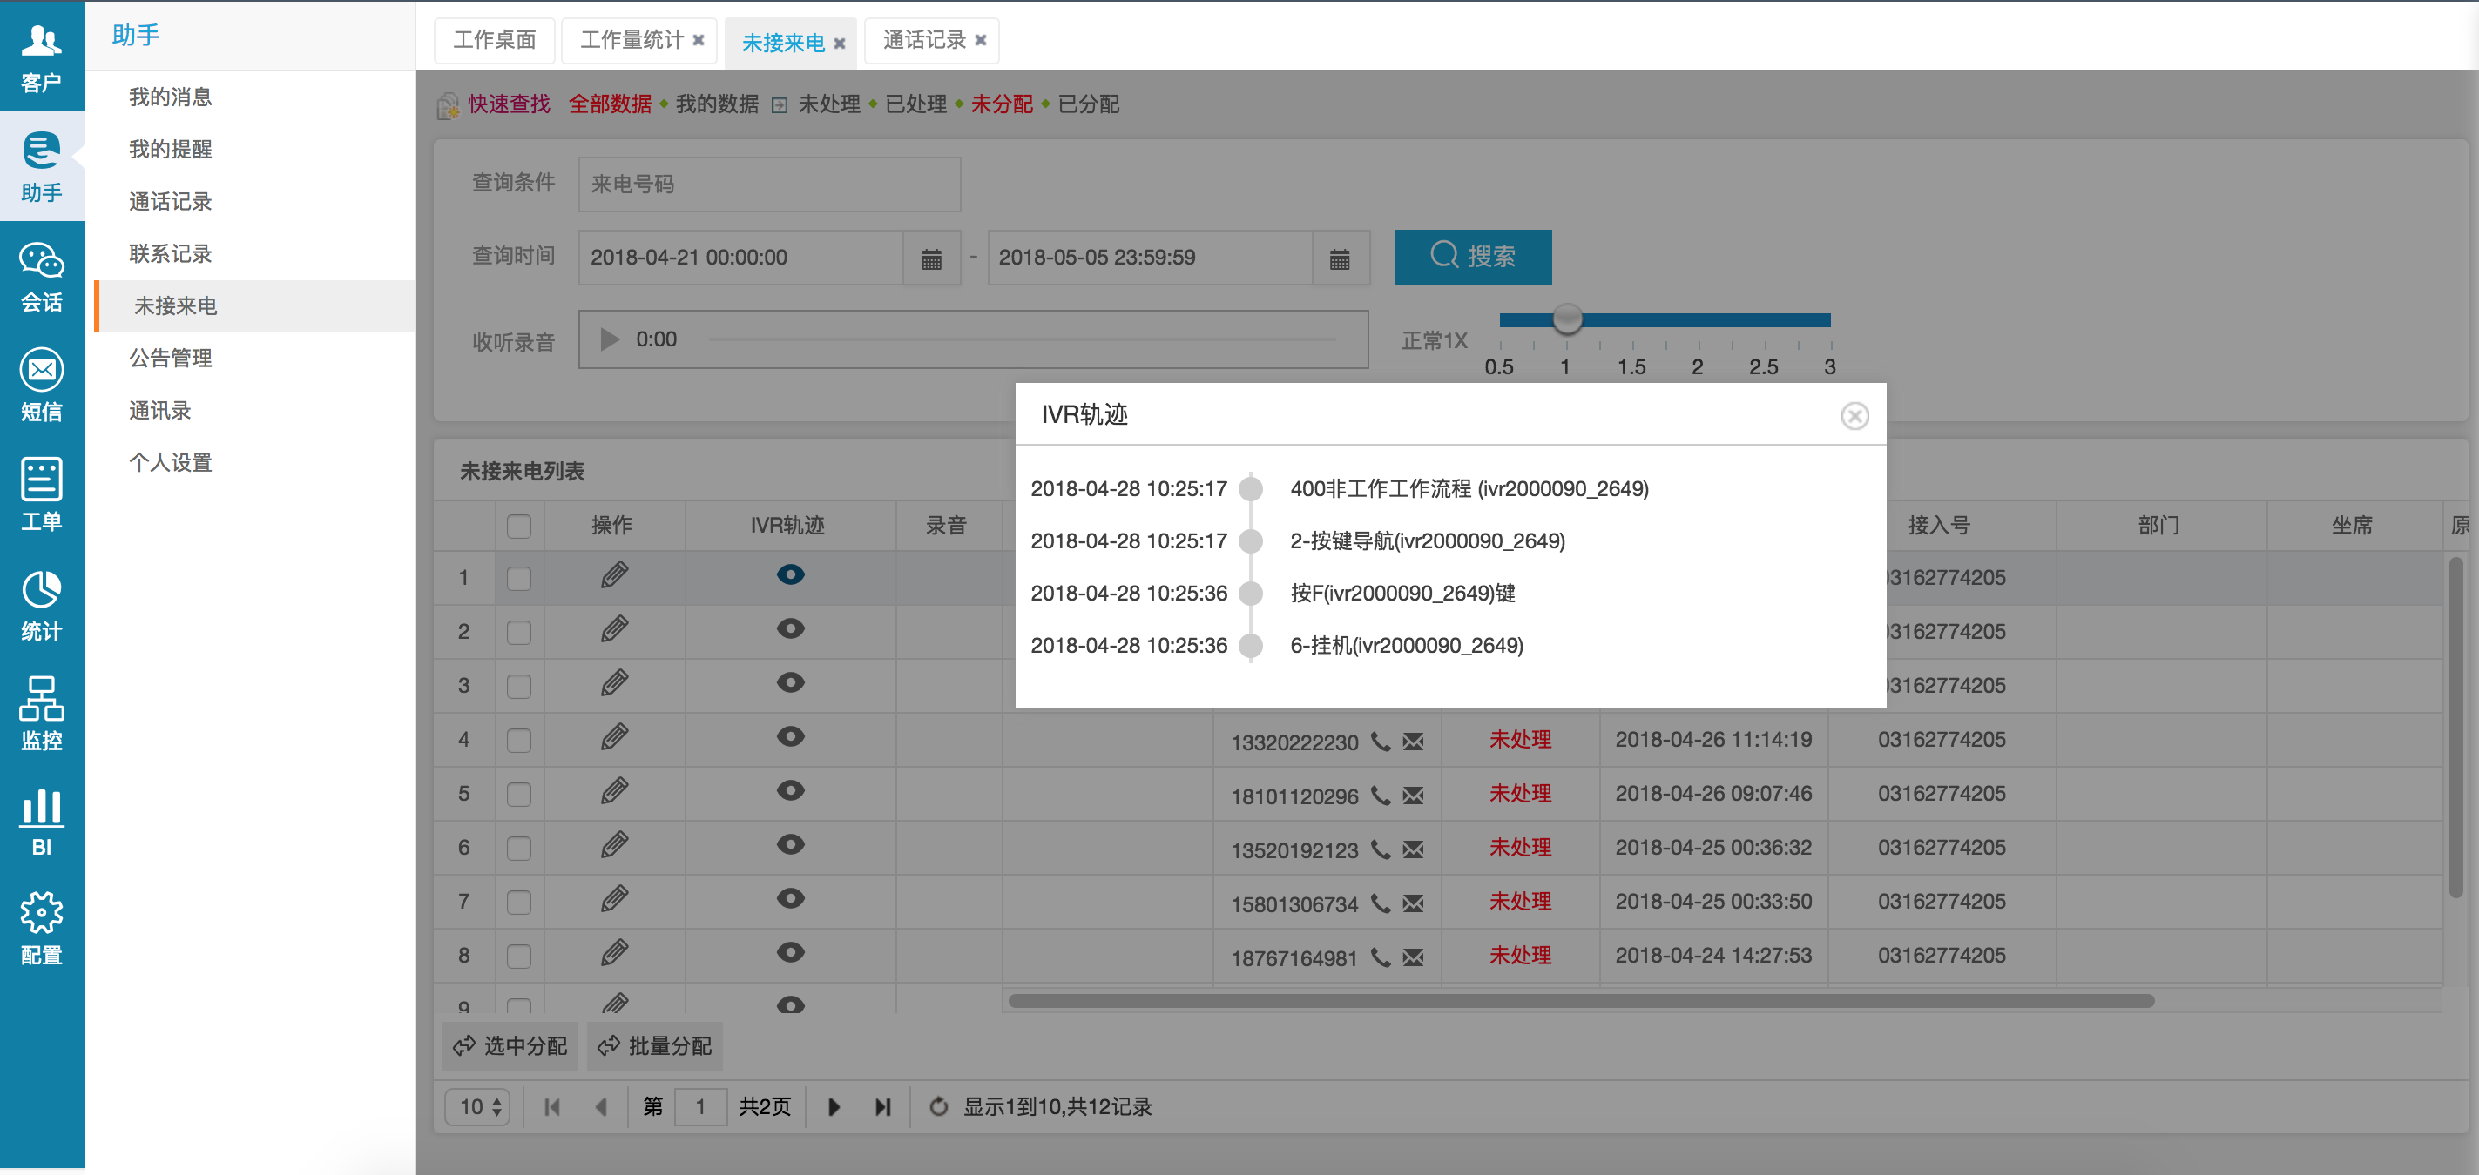
Task: Open 公告管理 menu item
Action: click(171, 359)
